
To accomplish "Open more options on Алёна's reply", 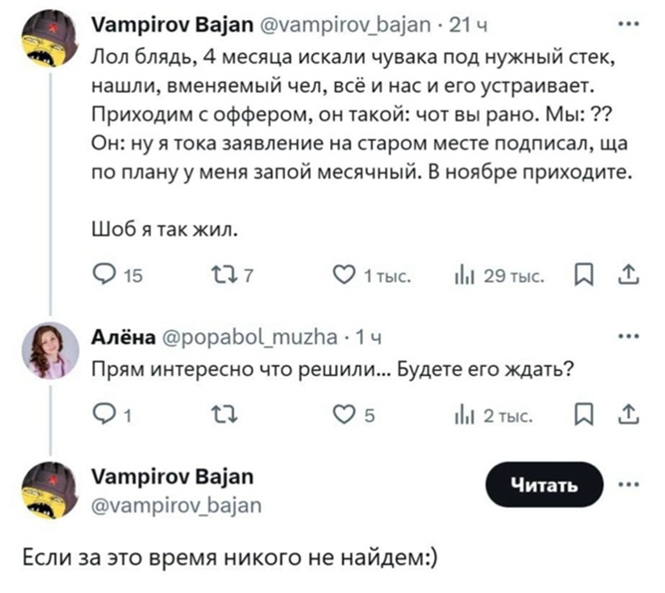I will 628,337.
